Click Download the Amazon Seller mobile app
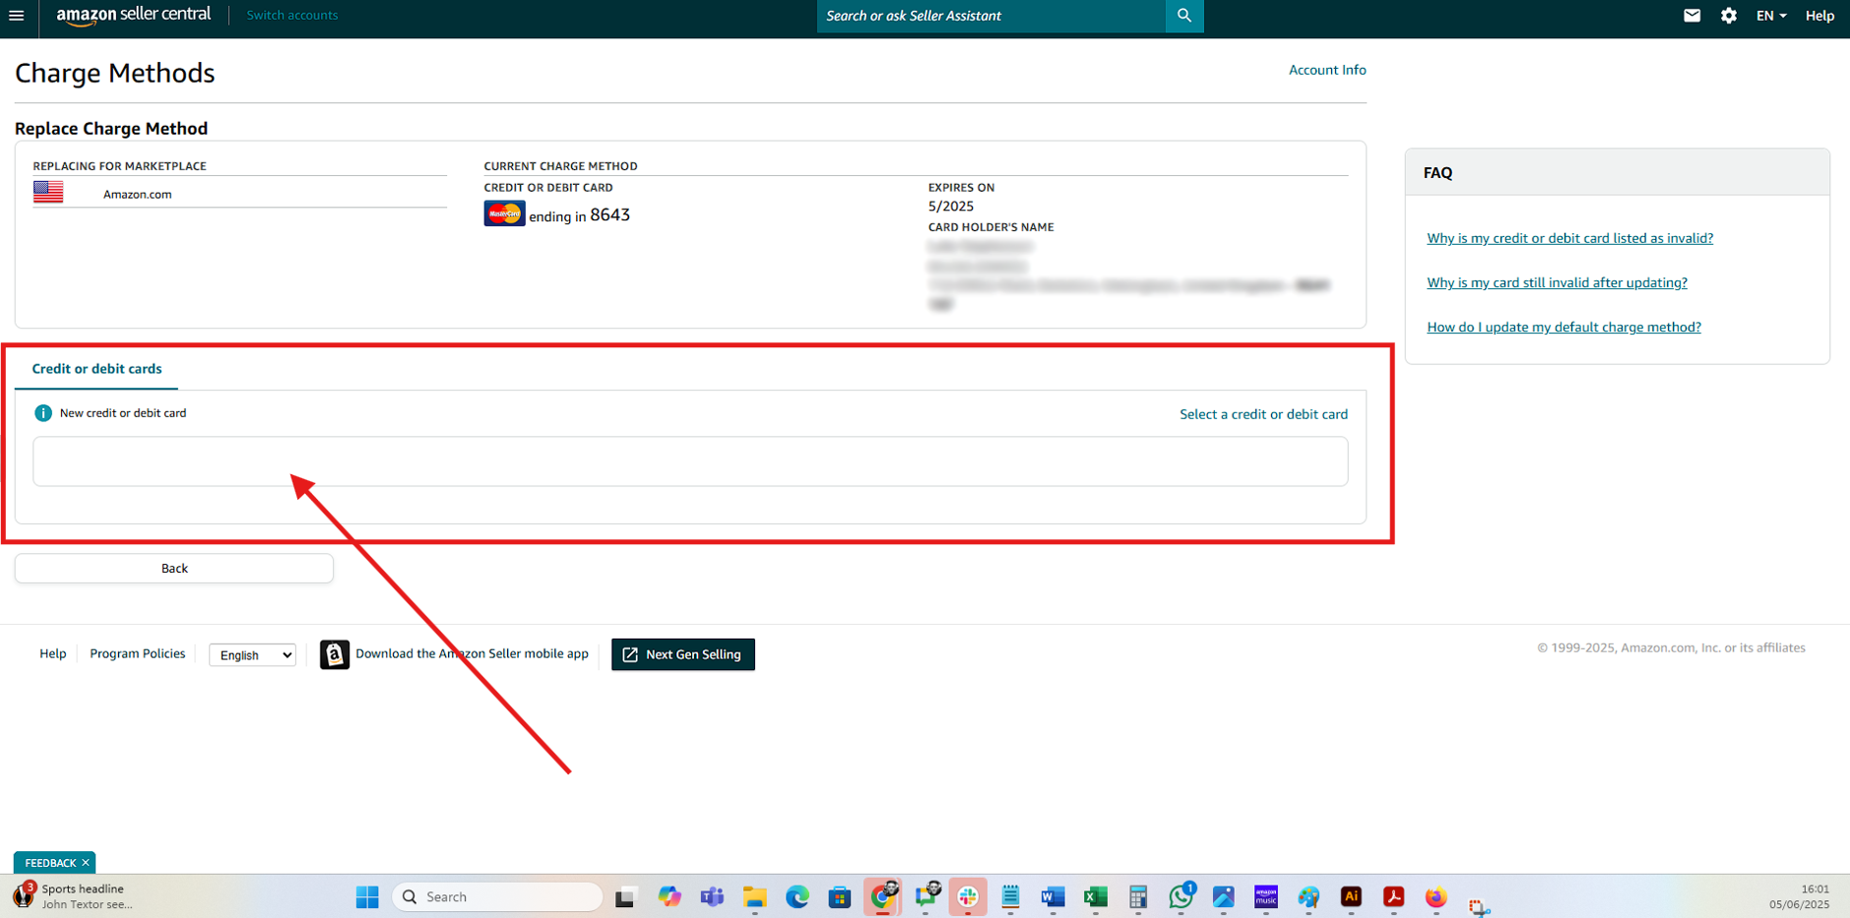This screenshot has height=918, width=1850. tap(472, 653)
